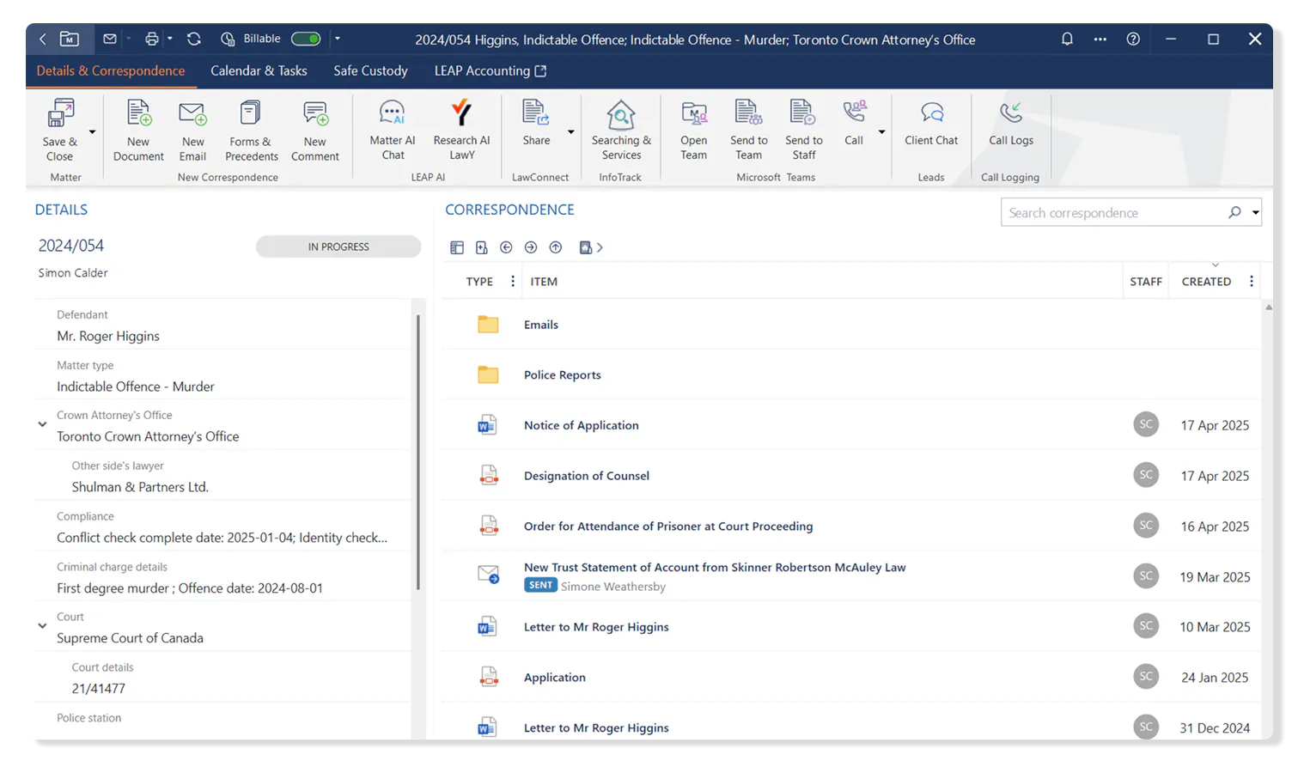
Task: Click the envelope icon in the title bar
Action: click(x=110, y=39)
